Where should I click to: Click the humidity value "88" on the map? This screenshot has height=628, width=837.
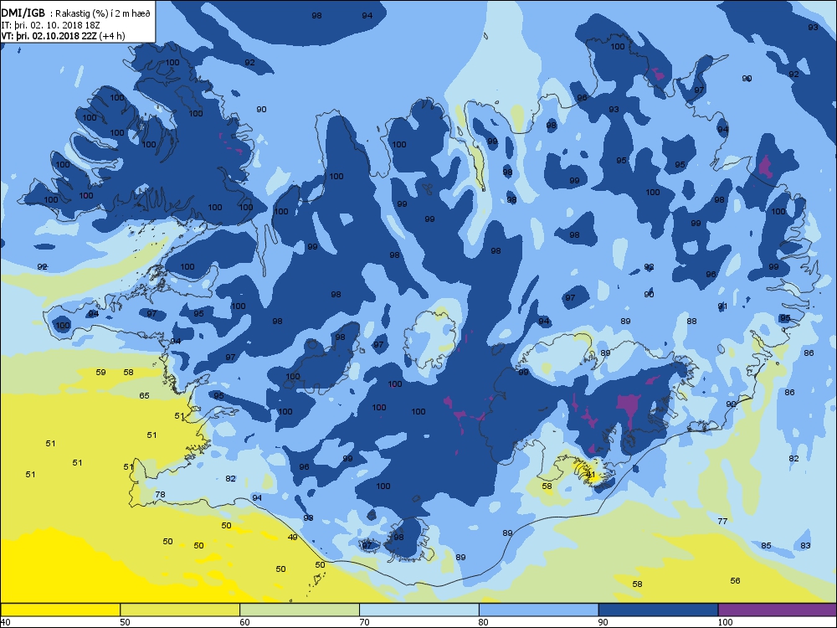tap(692, 321)
